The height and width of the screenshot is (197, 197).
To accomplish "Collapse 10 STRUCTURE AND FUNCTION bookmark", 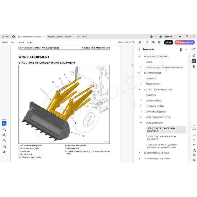I will (x=139, y=89).
